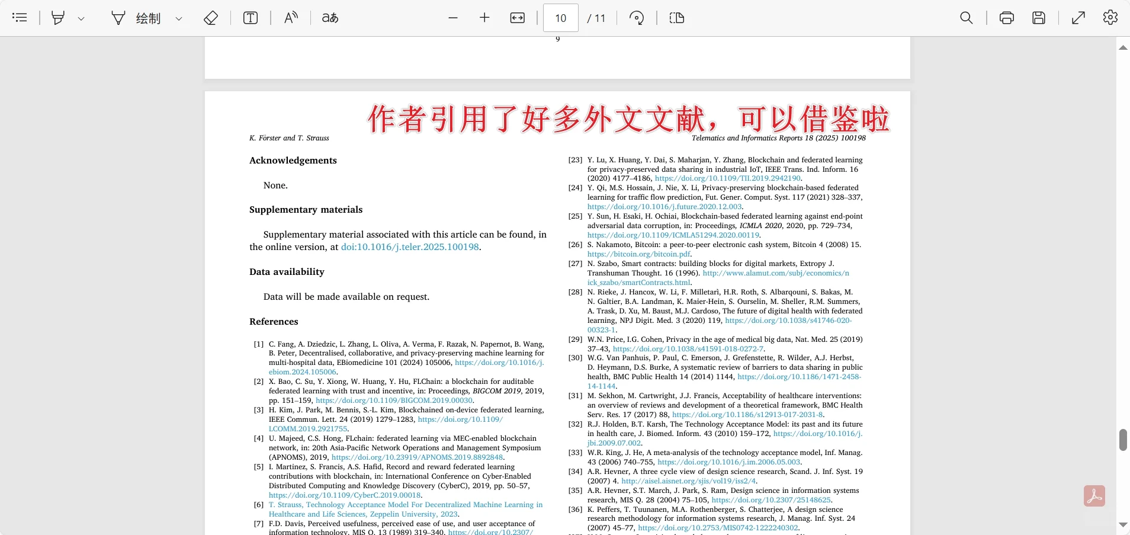Rotate the document page
Screen dimensions: 1130x535
pos(637,18)
